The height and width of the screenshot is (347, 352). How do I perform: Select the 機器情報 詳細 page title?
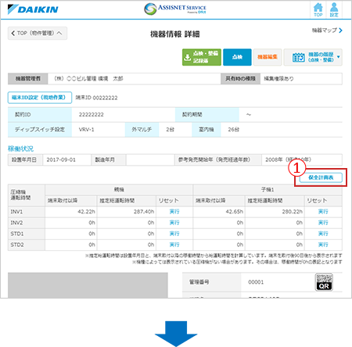pos(175,34)
